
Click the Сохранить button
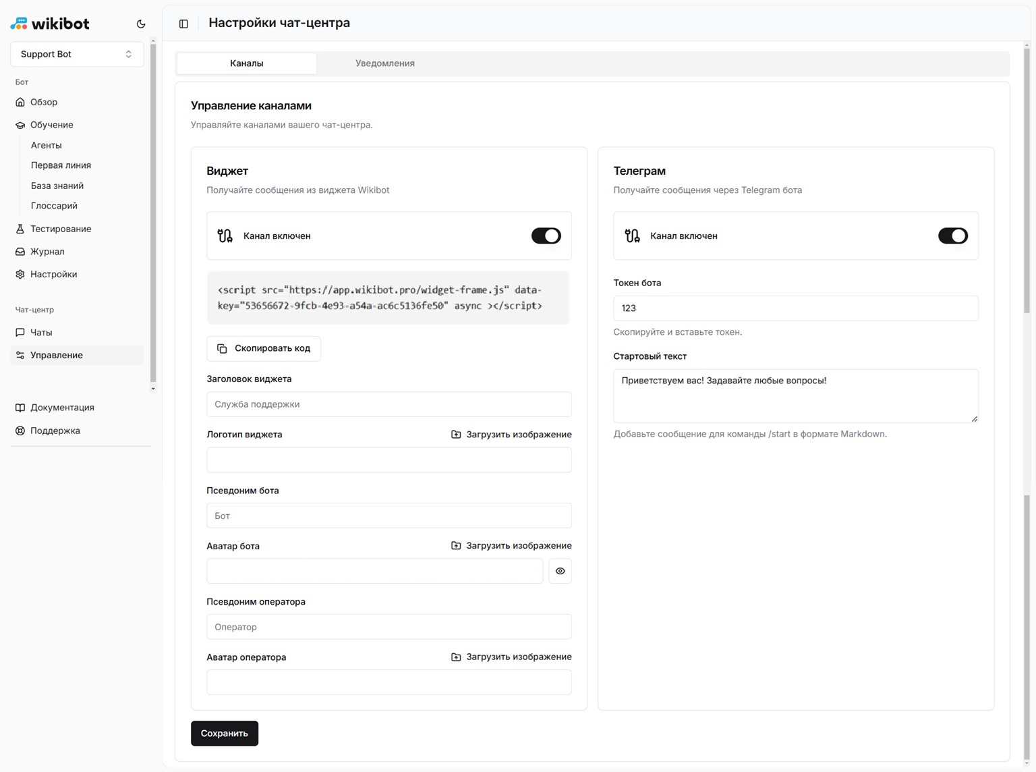[225, 734]
